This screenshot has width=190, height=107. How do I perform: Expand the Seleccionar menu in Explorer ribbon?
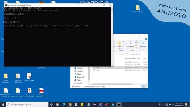(x=143, y=45)
